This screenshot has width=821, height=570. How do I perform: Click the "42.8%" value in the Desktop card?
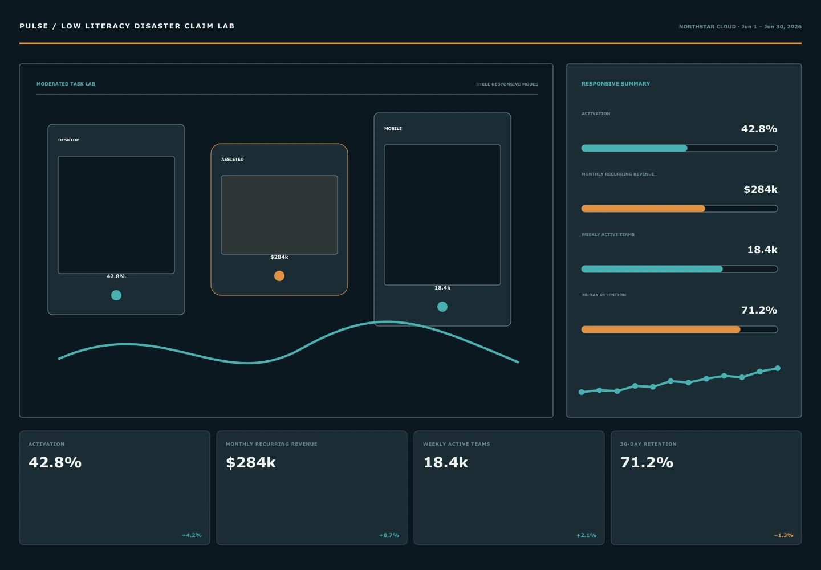coord(116,276)
